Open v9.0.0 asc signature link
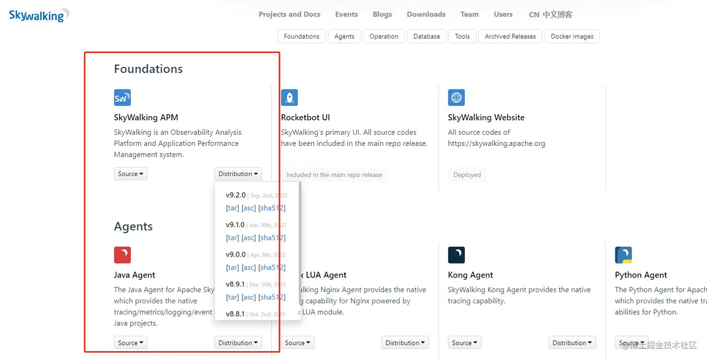The width and height of the screenshot is (707, 360). click(249, 267)
